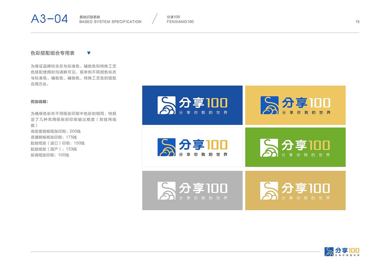This screenshot has width=390, height=276.
Task: Select the logo card on gray background
Action: point(192,190)
